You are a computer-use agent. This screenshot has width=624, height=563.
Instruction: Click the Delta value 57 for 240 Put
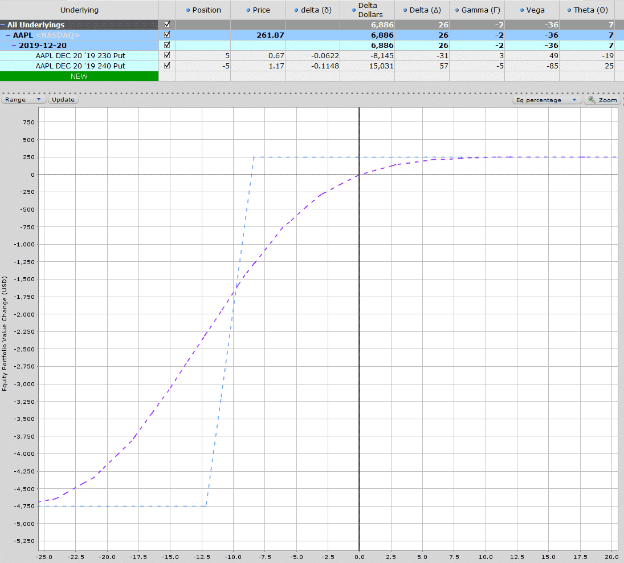pyautogui.click(x=444, y=66)
